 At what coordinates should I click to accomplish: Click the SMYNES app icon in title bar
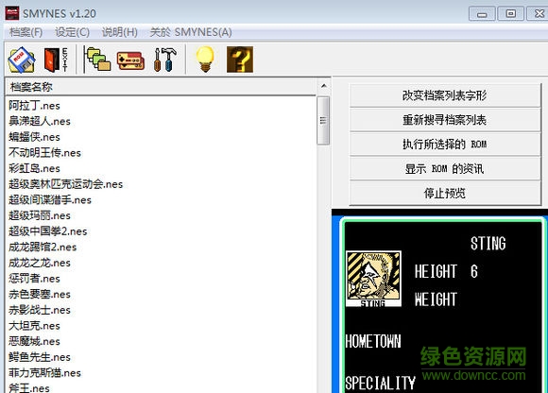pyautogui.click(x=12, y=13)
